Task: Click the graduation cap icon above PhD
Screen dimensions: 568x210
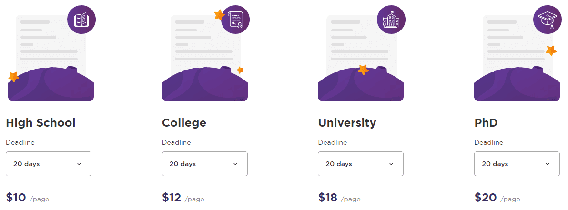Action: click(x=548, y=20)
